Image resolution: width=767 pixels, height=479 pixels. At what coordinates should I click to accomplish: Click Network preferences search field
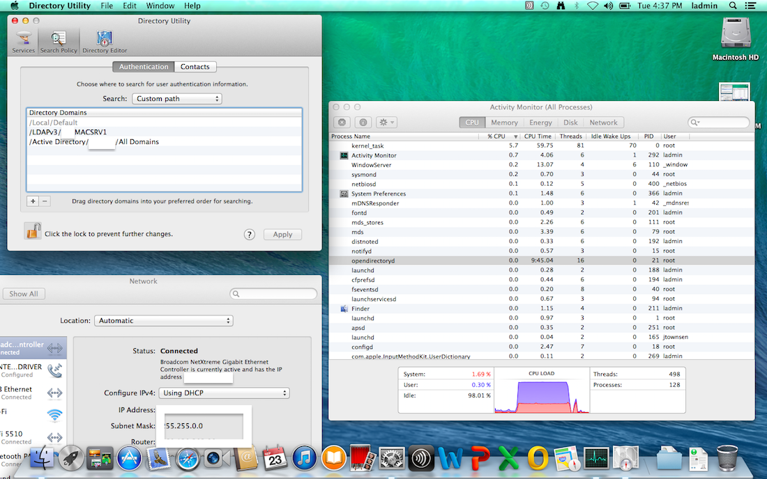click(x=273, y=294)
